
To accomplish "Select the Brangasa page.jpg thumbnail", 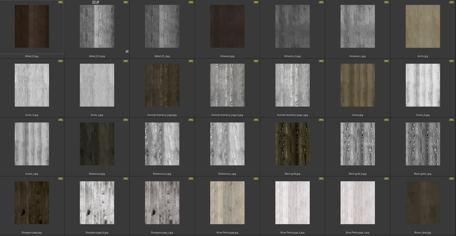I will point(32,203).
